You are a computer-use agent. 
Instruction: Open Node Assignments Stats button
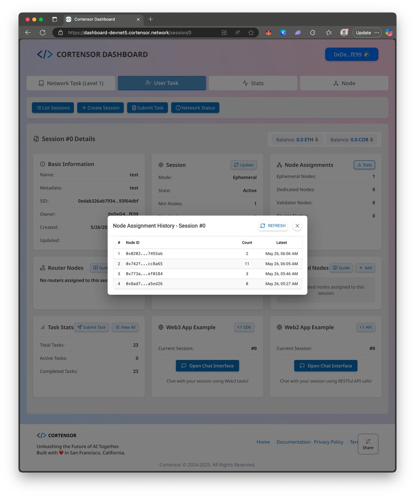tap(364, 165)
